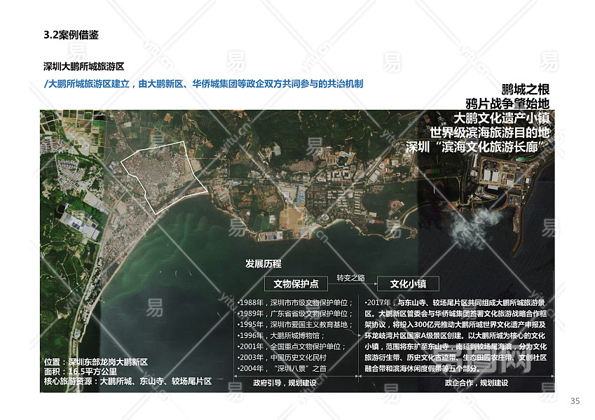Click the label "政府引导，规划建设"
595x420 pixels.
285,383
